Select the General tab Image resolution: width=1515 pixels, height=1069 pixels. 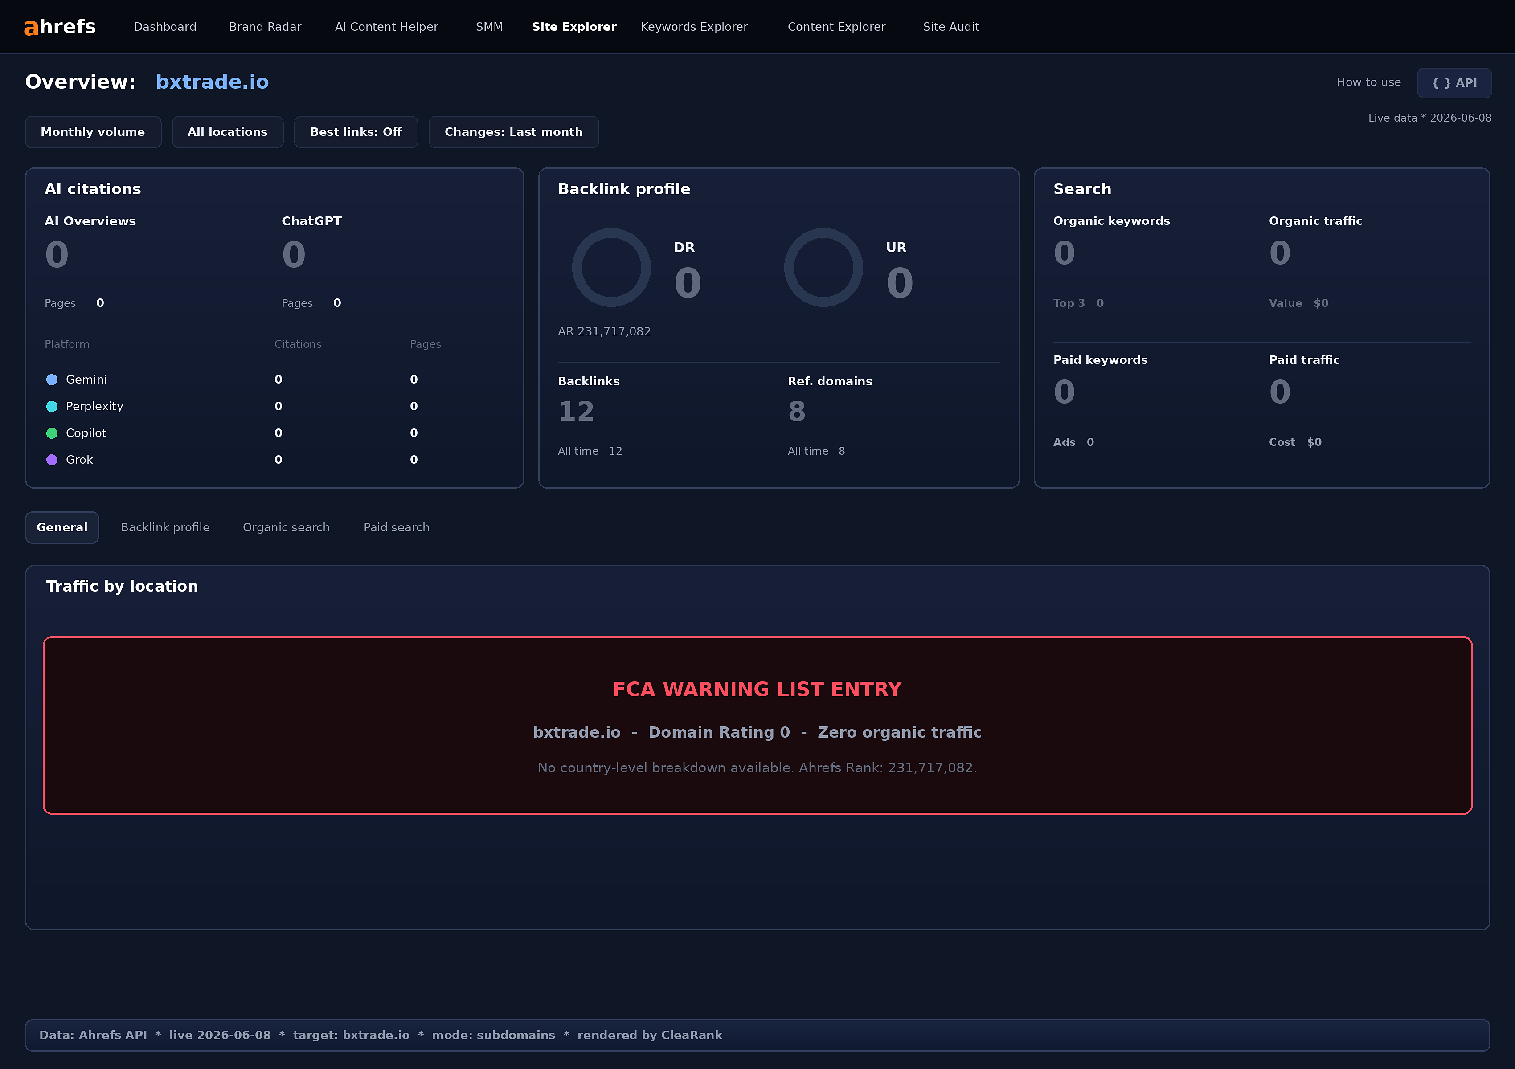click(62, 527)
